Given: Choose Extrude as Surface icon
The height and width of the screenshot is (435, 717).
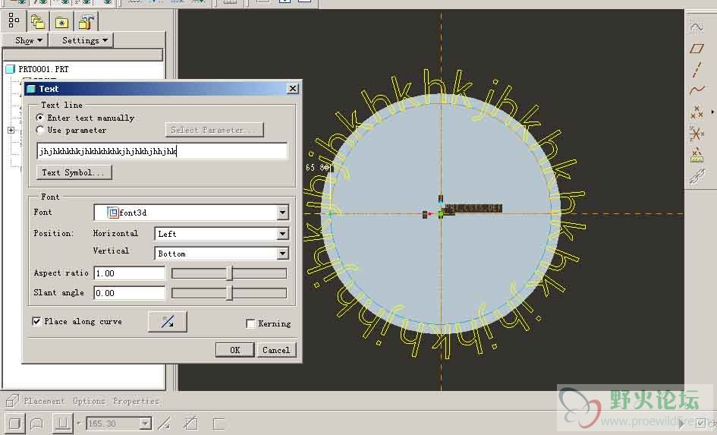Looking at the screenshot, I should tap(36, 424).
